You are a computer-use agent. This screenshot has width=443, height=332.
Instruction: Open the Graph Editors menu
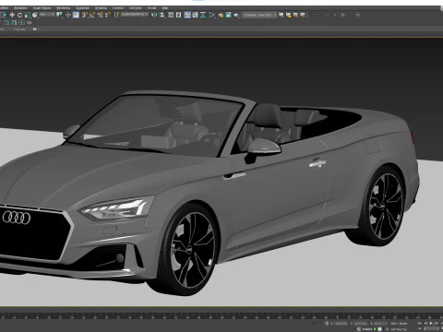(42, 7)
